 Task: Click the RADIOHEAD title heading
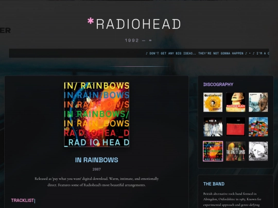click(x=138, y=24)
